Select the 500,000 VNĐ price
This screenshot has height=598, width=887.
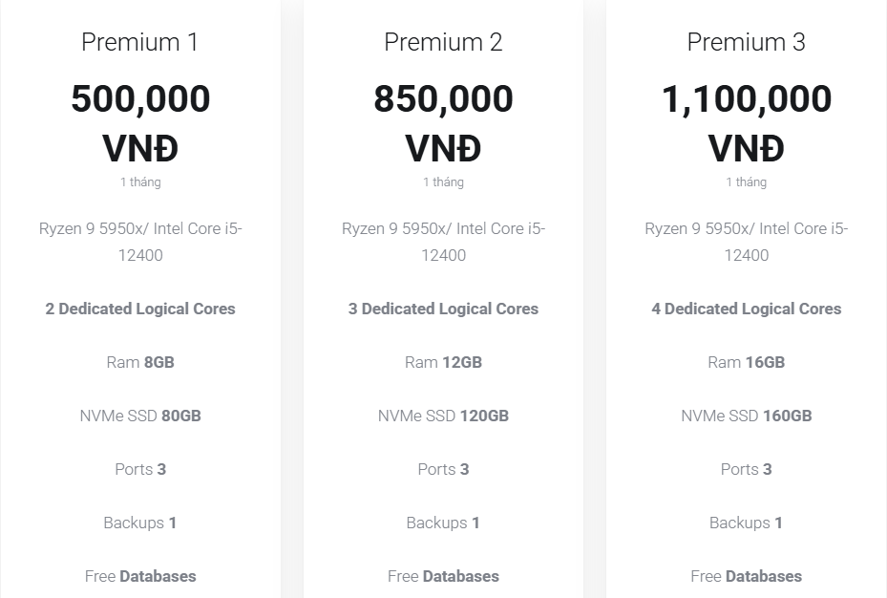point(140,123)
